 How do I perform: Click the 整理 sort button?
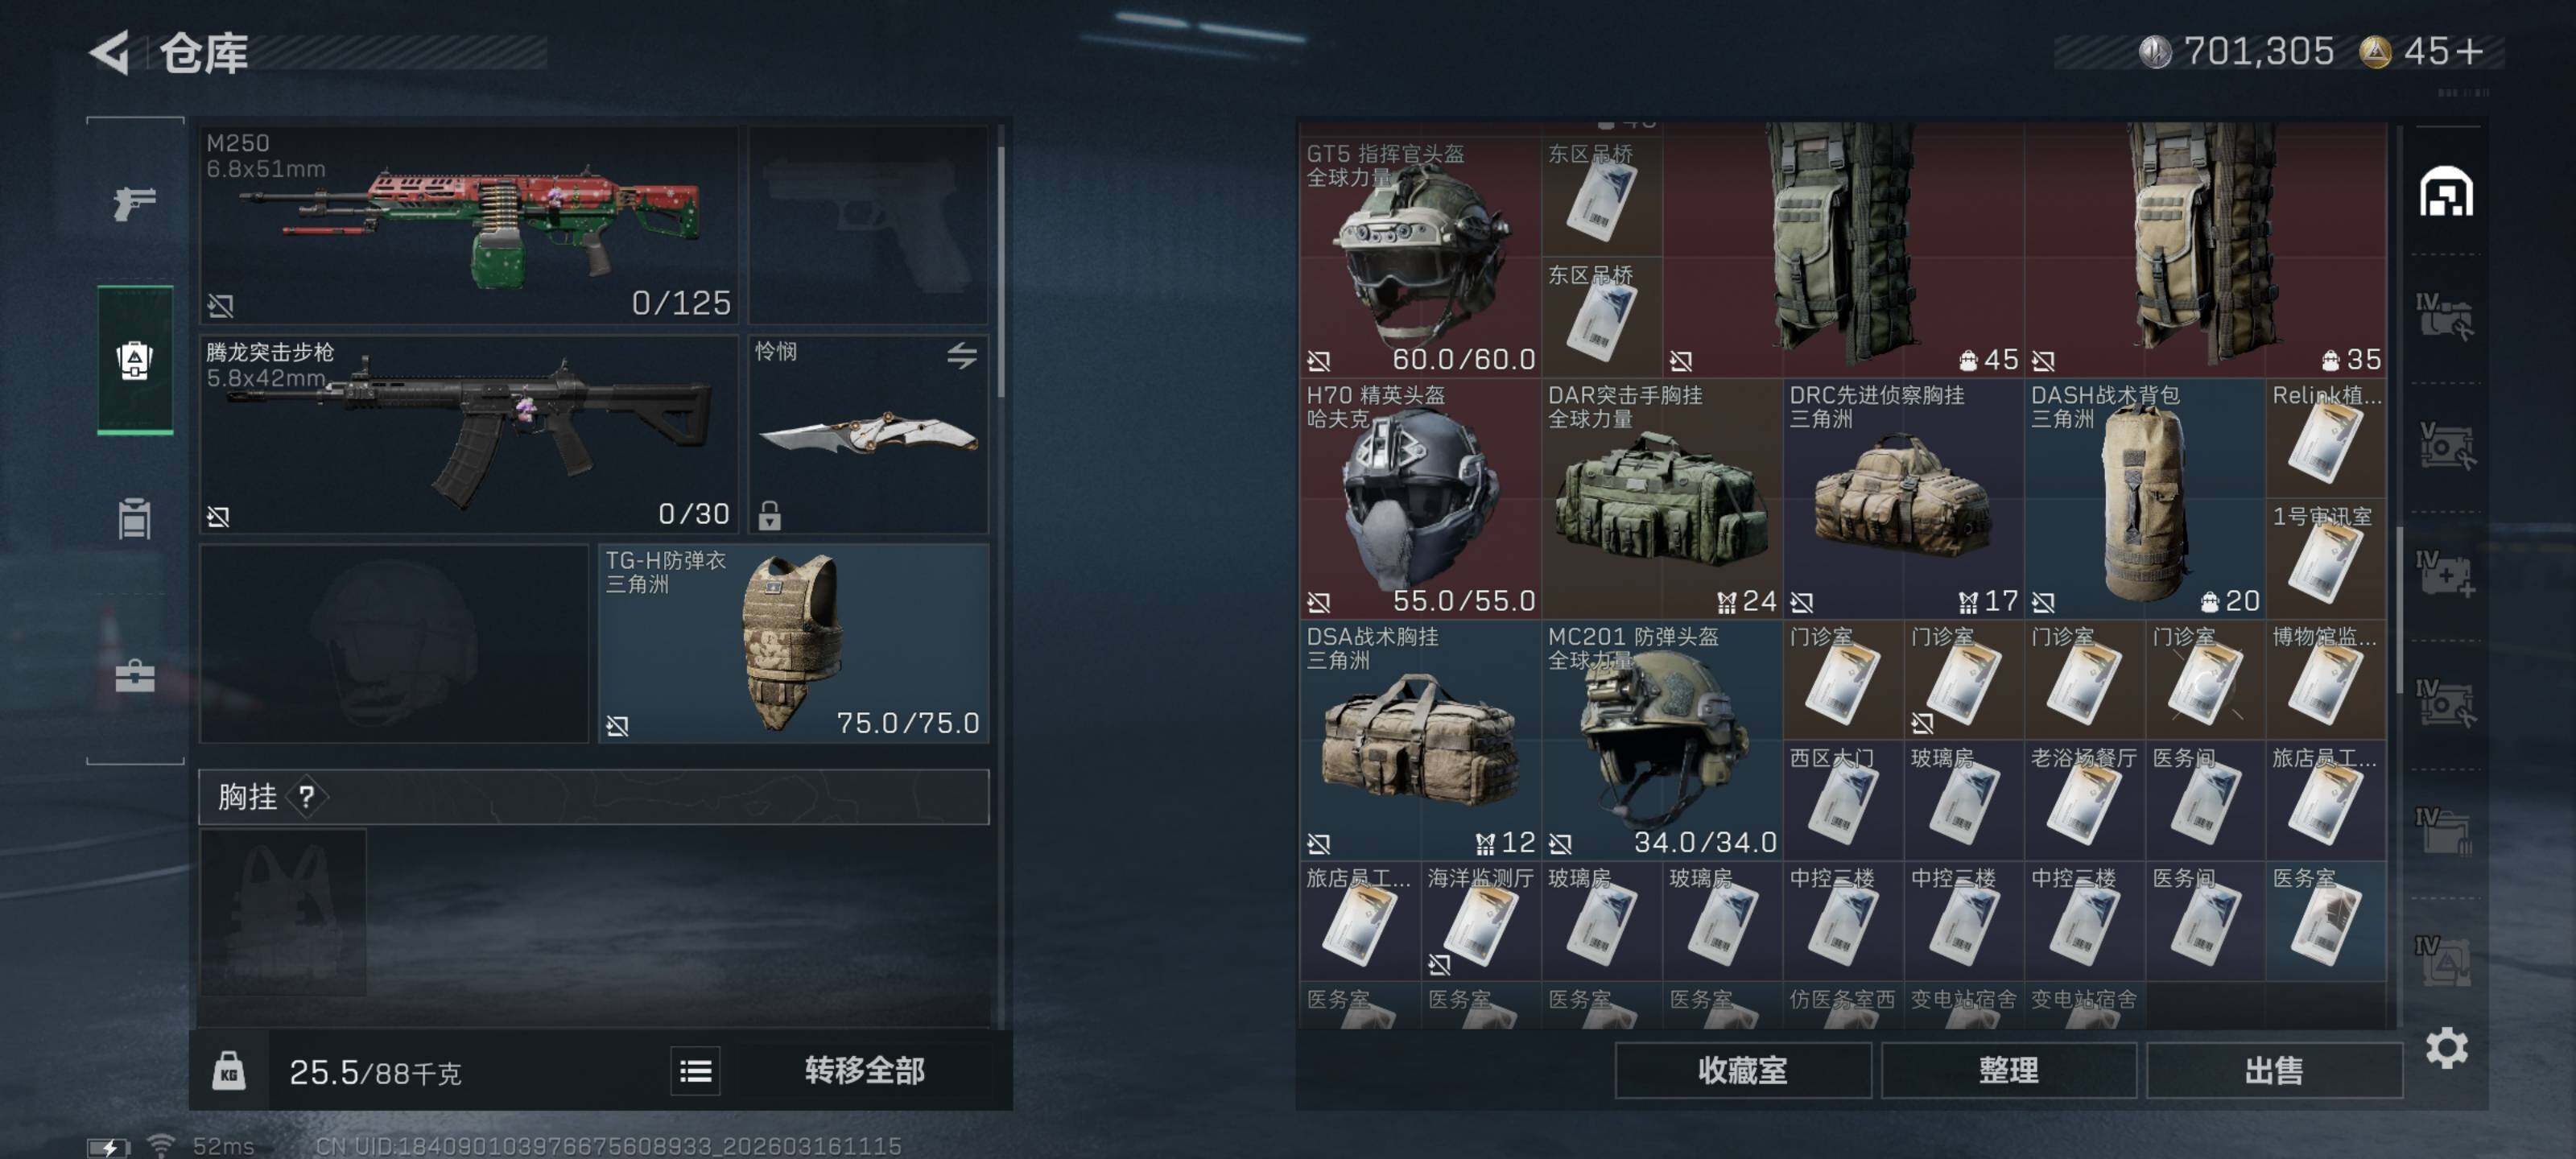pyautogui.click(x=2008, y=1070)
